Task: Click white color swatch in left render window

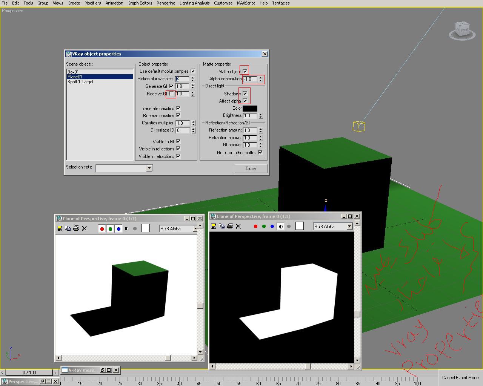Action: pyautogui.click(x=146, y=228)
